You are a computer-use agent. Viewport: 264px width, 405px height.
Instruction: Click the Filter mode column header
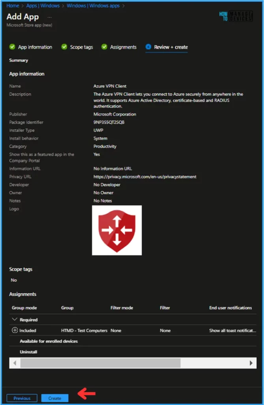(x=122, y=308)
